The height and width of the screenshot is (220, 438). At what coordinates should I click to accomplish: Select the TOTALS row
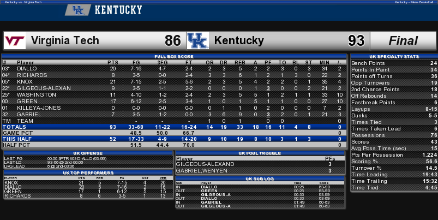pyautogui.click(x=175, y=127)
